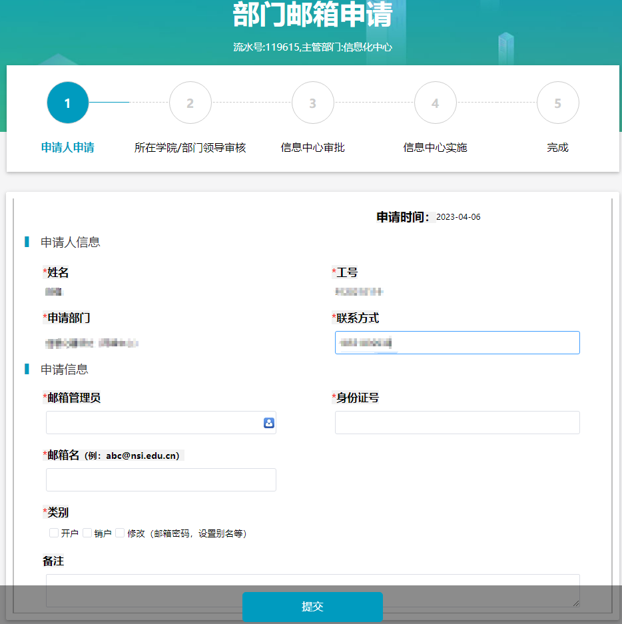Click the step 1 circle indicator
Viewport: 622px width, 624px height.
pyautogui.click(x=67, y=103)
